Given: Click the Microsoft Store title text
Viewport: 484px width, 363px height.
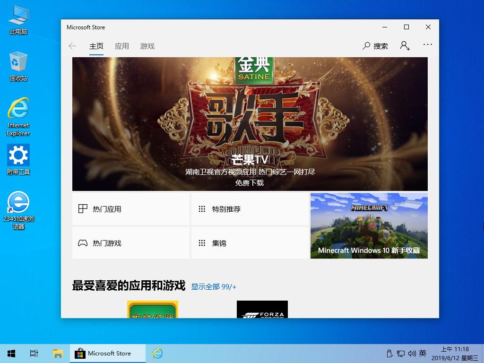Looking at the screenshot, I should [86, 27].
